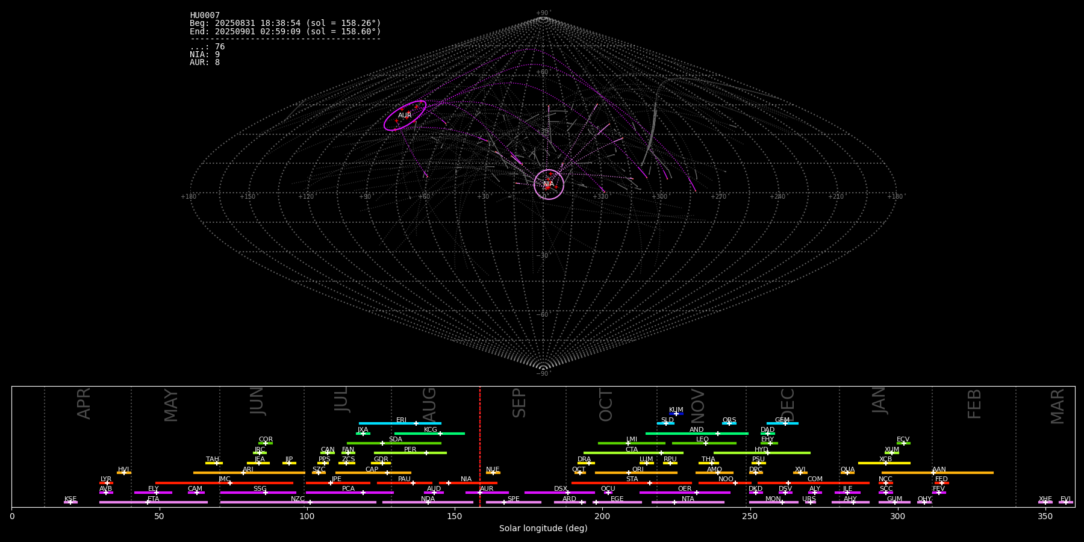The image size is (1084, 542).
Task: Click the KUM shower blue bar
Action: pos(676,414)
